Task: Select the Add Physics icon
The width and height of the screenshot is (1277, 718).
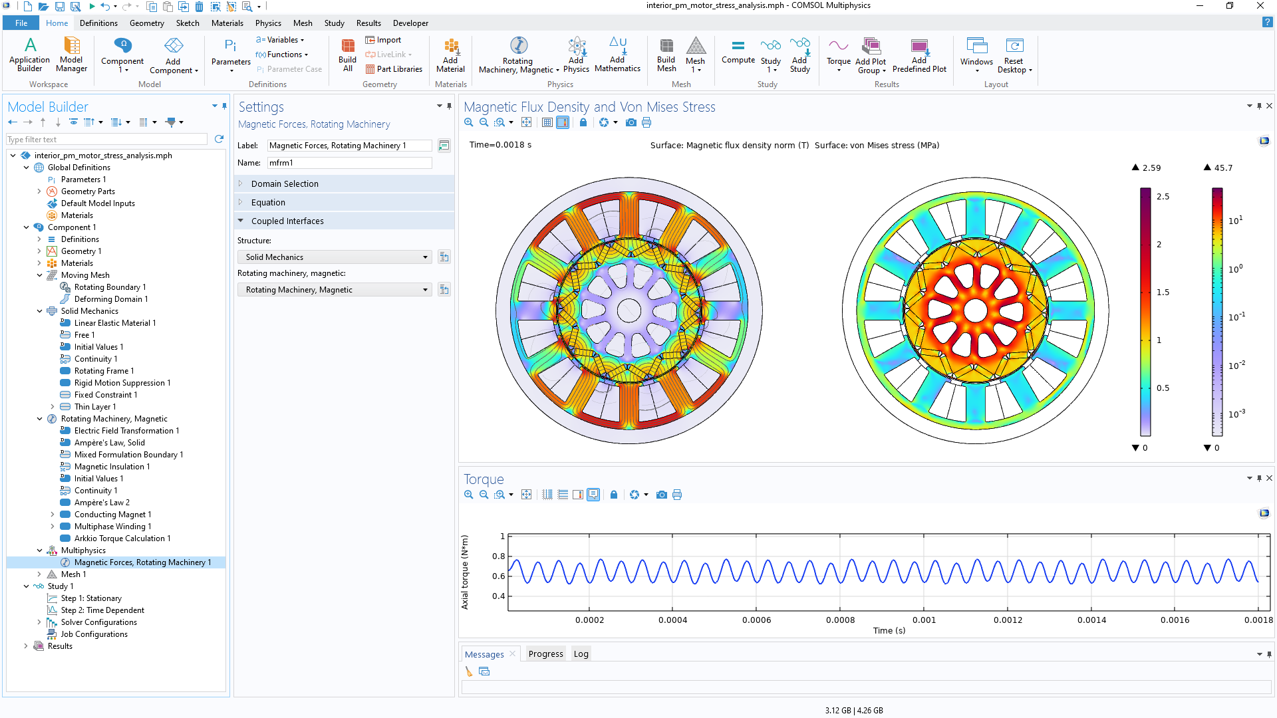Action: pyautogui.click(x=576, y=55)
